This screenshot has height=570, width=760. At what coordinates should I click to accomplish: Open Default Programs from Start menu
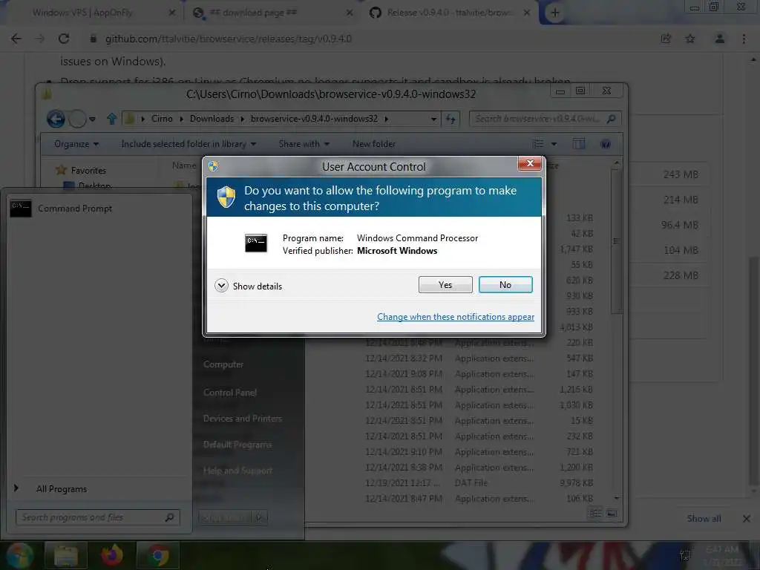(x=237, y=445)
